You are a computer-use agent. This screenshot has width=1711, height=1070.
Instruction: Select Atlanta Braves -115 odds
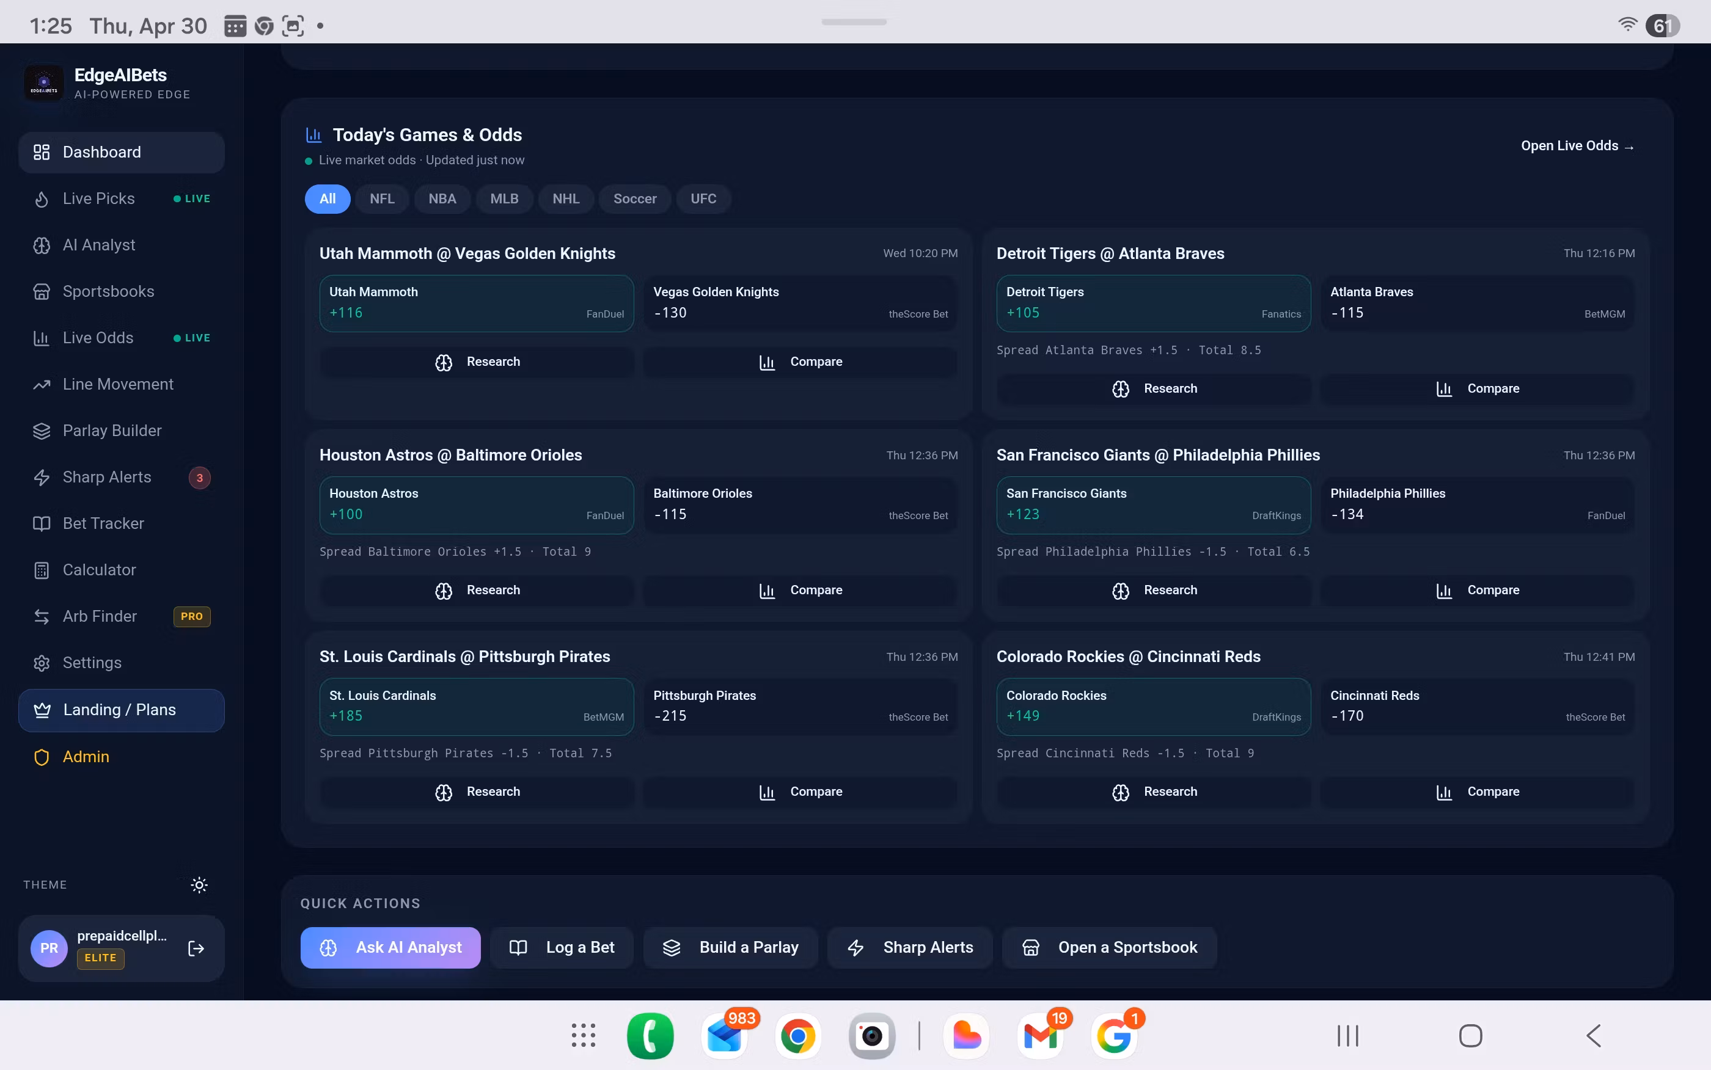(x=1478, y=304)
